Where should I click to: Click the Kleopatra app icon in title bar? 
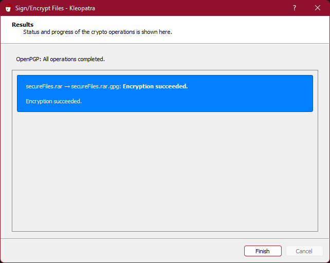[8, 8]
